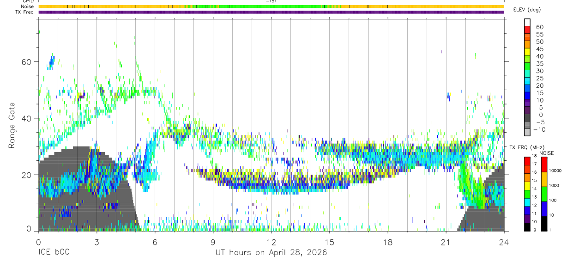
Task: Click the 'NOISE' legend title
Action: (x=546, y=153)
